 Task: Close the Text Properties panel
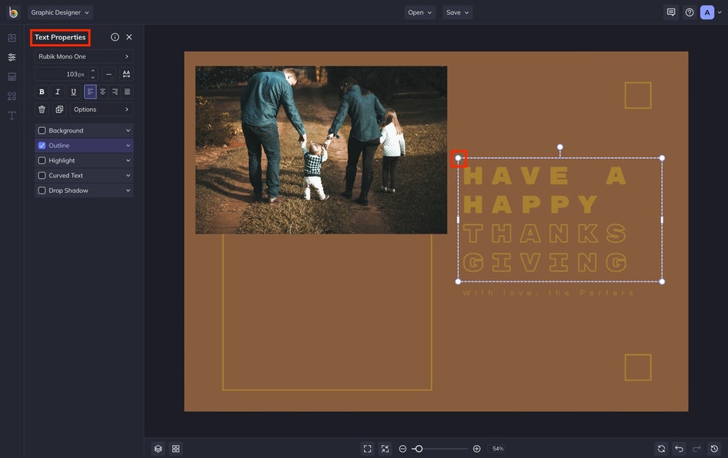(129, 37)
